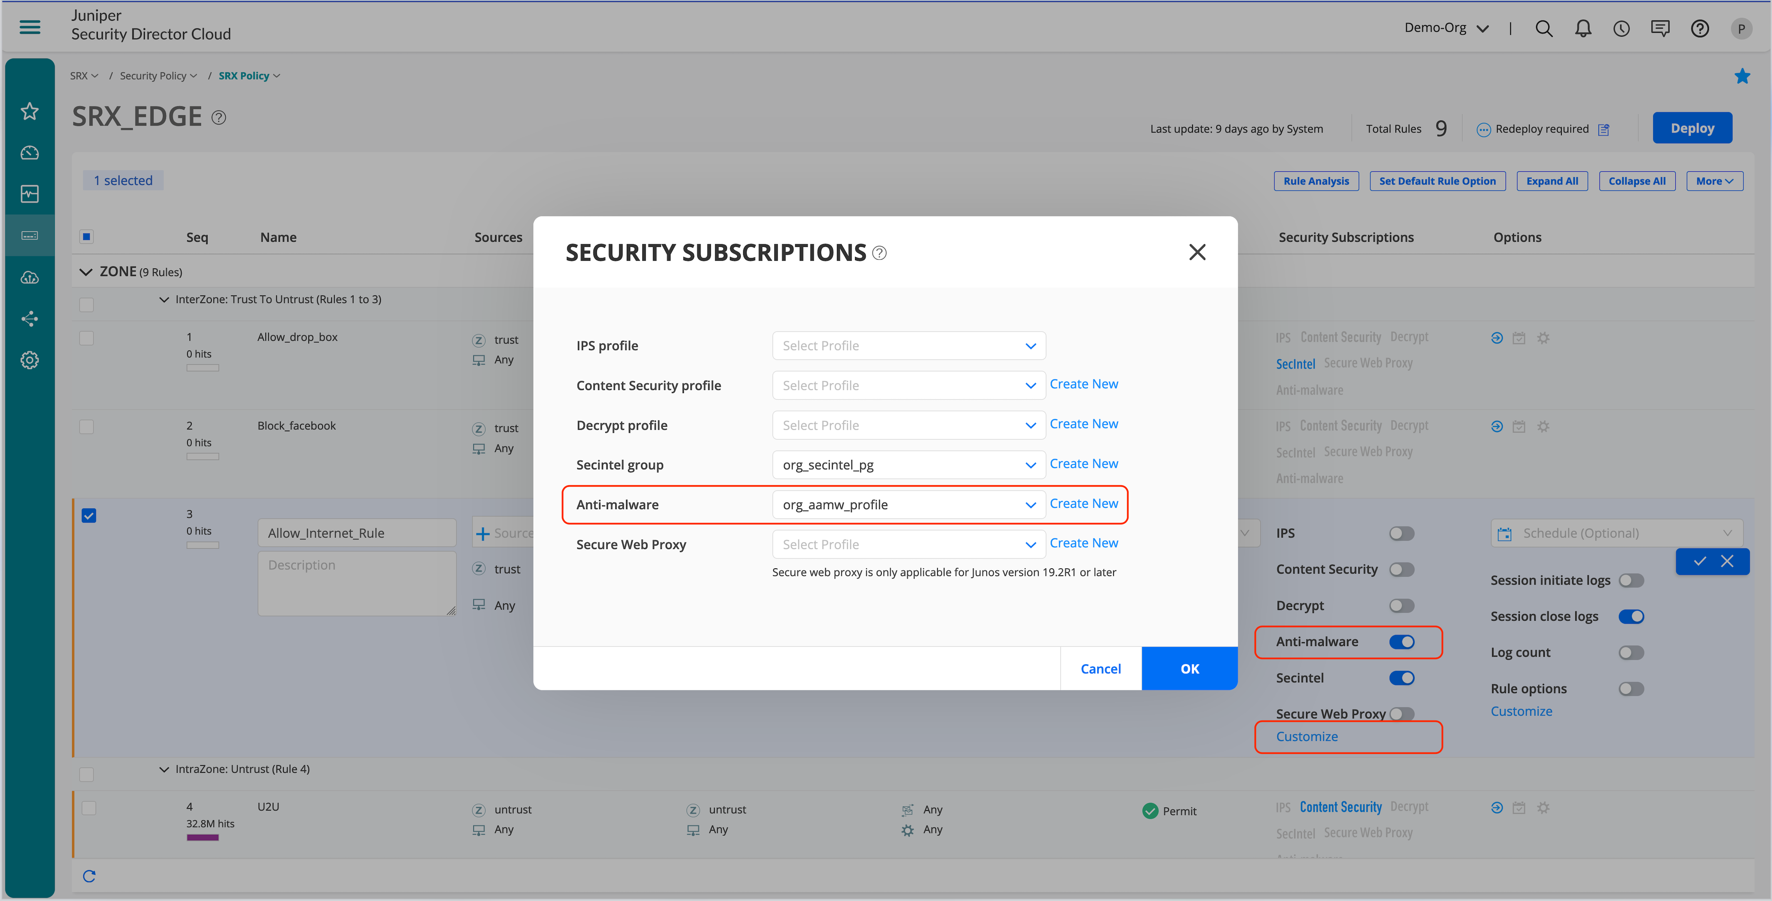1772x901 pixels.
Task: Click the Allow_Internet_Rule name field
Action: point(356,533)
